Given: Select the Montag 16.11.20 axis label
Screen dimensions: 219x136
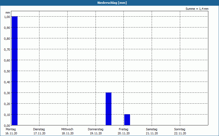Looking at the screenshot, I should click(11, 131).
